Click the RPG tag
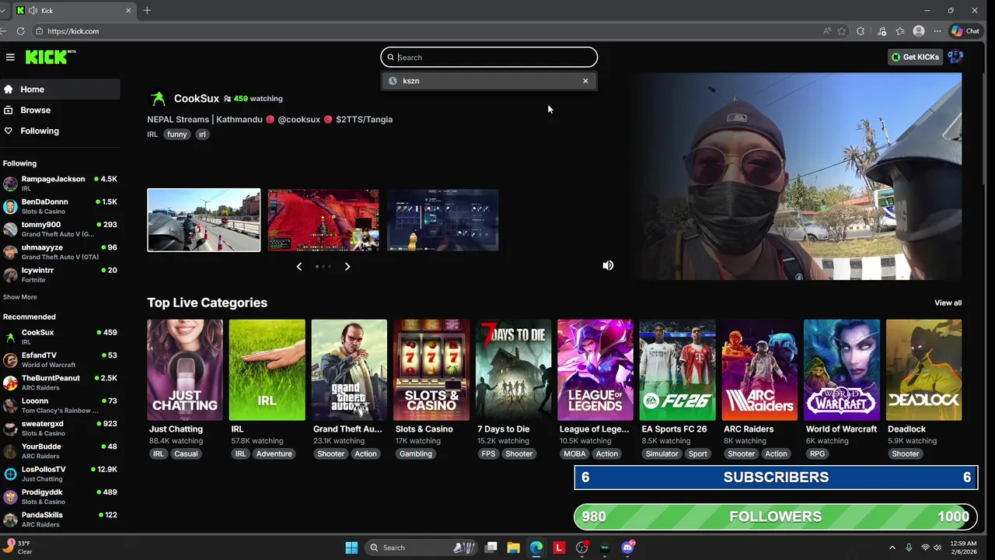The height and width of the screenshot is (560, 995). (817, 454)
